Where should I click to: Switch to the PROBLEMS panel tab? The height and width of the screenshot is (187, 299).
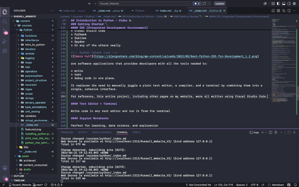coord(67,133)
